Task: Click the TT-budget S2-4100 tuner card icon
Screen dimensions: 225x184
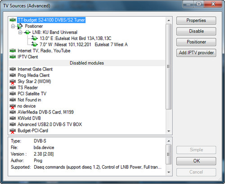Action: [13, 20]
